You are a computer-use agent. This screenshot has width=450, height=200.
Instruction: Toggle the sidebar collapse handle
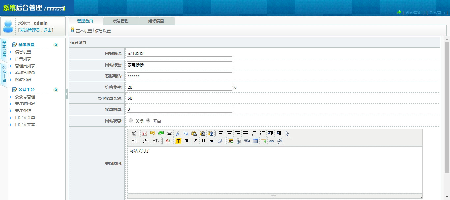(67, 94)
